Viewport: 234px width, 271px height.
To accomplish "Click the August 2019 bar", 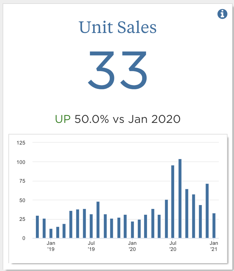I will [98, 220].
